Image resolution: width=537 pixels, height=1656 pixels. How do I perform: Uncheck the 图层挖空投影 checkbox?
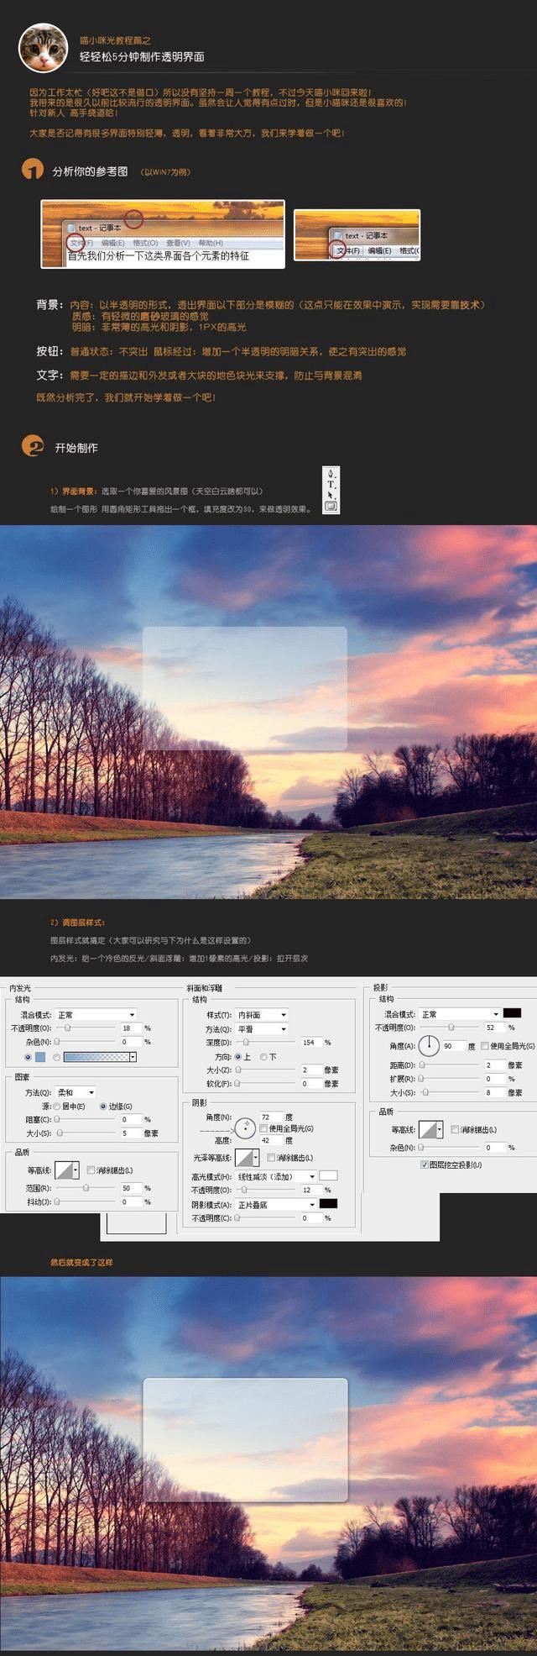pyautogui.click(x=425, y=1164)
